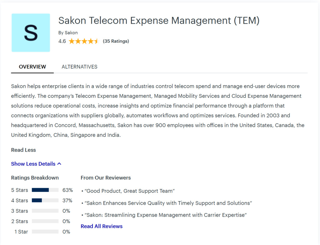Click the 4 Stars rating bar
Screen dimensions: 320x245
pyautogui.click(x=45, y=200)
